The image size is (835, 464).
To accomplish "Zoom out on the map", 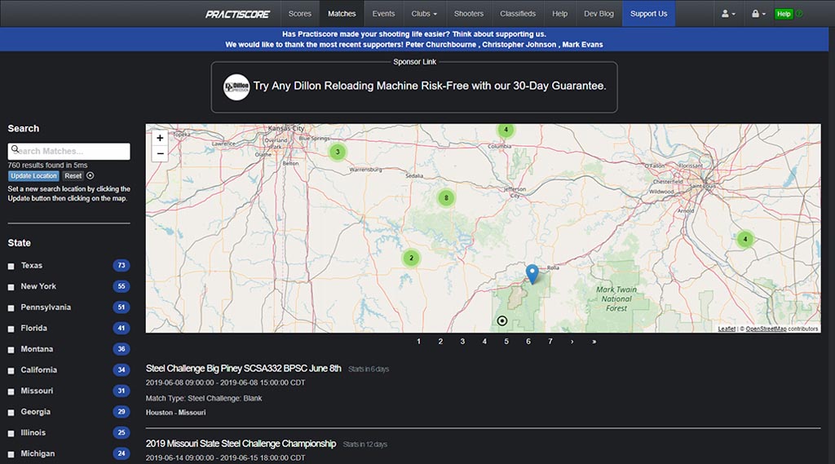I will click(160, 153).
